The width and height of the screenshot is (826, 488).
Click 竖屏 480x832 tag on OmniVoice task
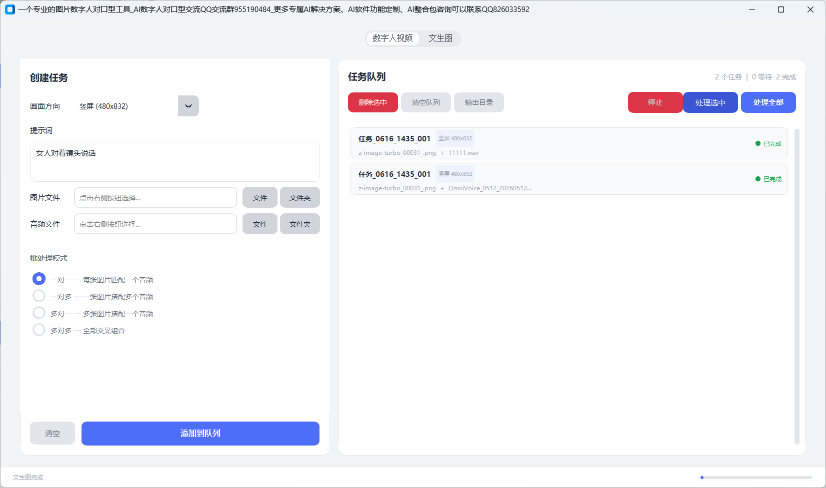coord(455,174)
